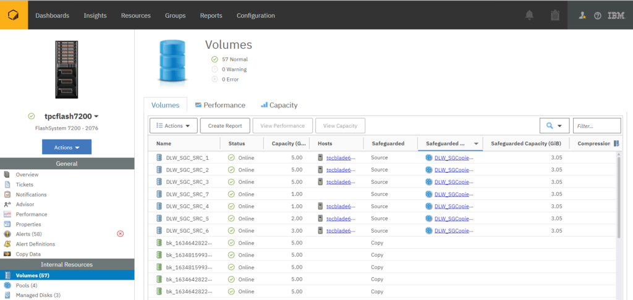Screen dimensions: 633x300
Task: Open the search magnifier dropdown
Action: tap(554, 126)
